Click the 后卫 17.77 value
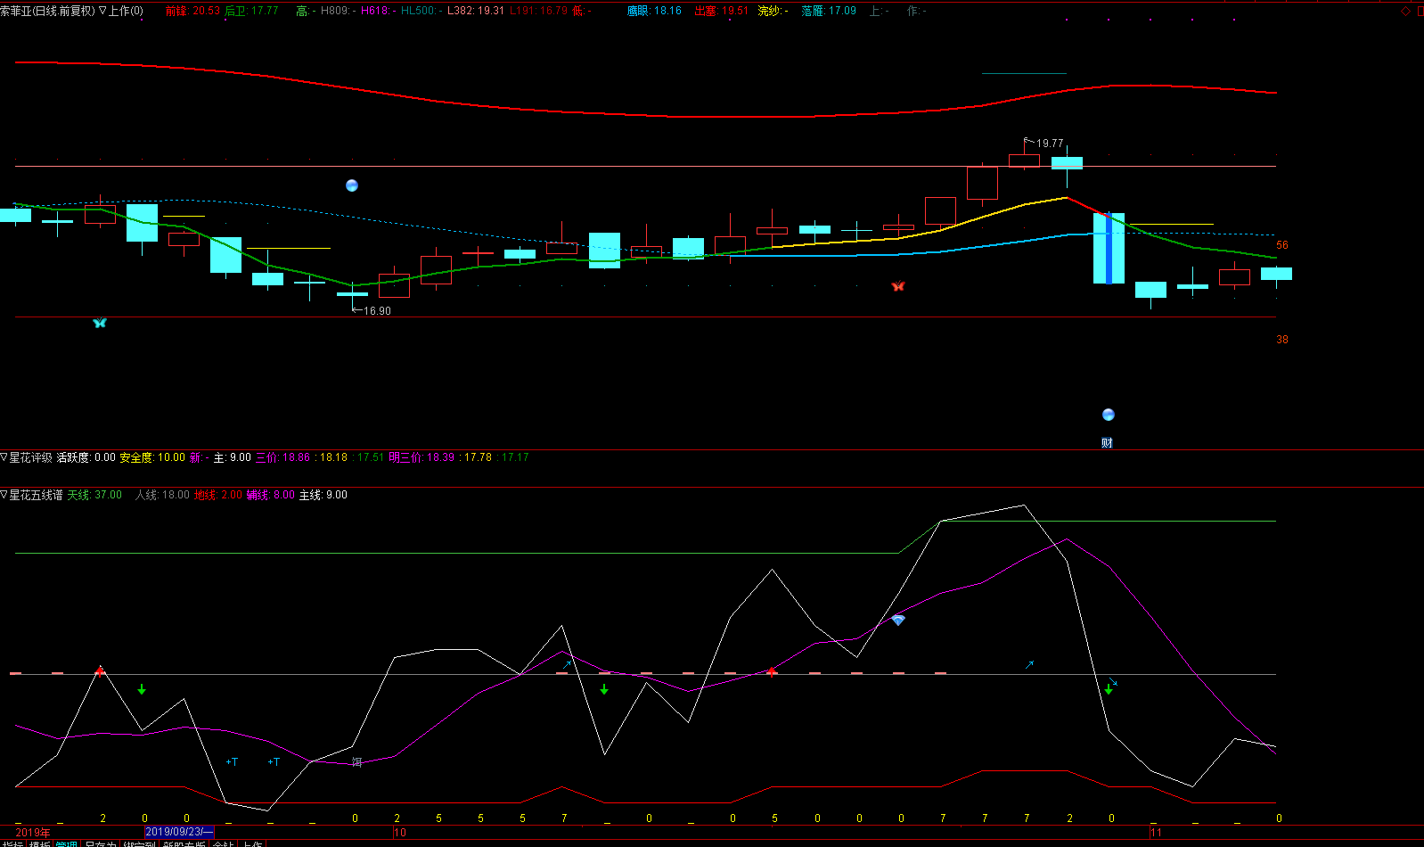Screen dimensions: 1424x847 coord(251,11)
